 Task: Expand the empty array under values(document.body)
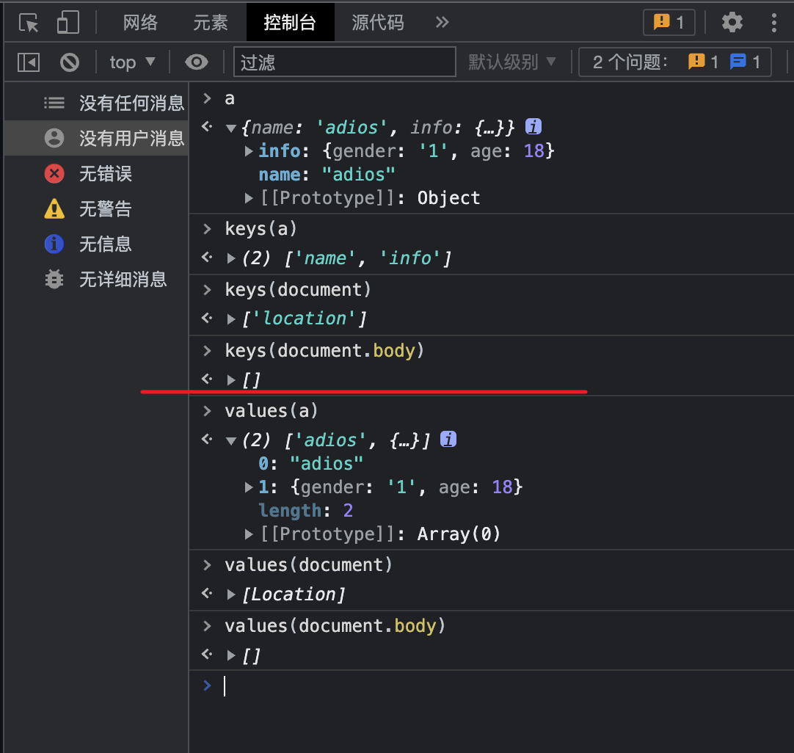point(231,655)
